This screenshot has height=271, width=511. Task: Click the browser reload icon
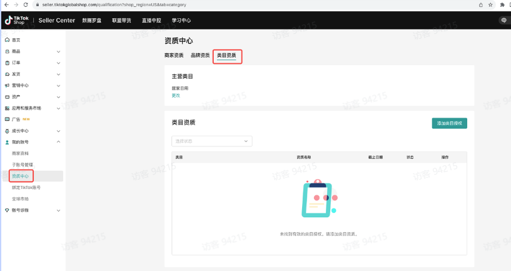click(x=24, y=4)
